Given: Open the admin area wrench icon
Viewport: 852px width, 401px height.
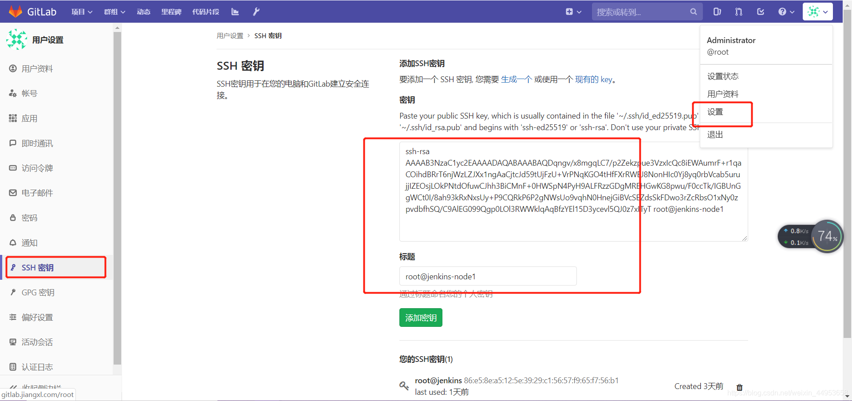Looking at the screenshot, I should coord(256,12).
